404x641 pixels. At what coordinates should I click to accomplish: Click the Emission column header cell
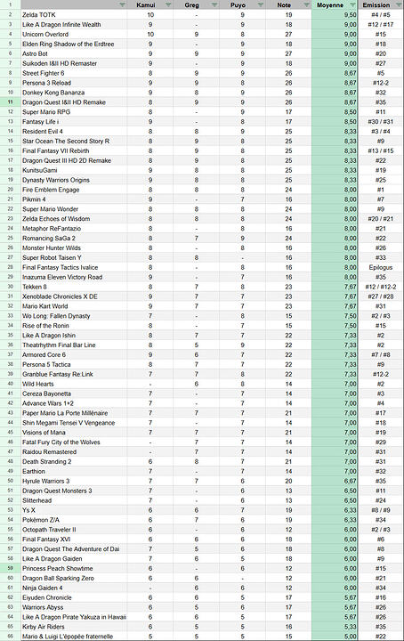coord(381,5)
